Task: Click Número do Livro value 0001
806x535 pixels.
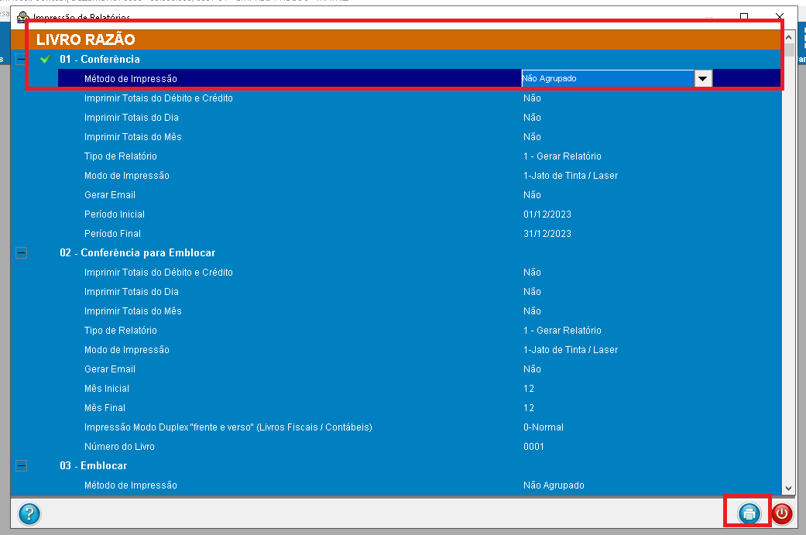Action: [x=533, y=447]
